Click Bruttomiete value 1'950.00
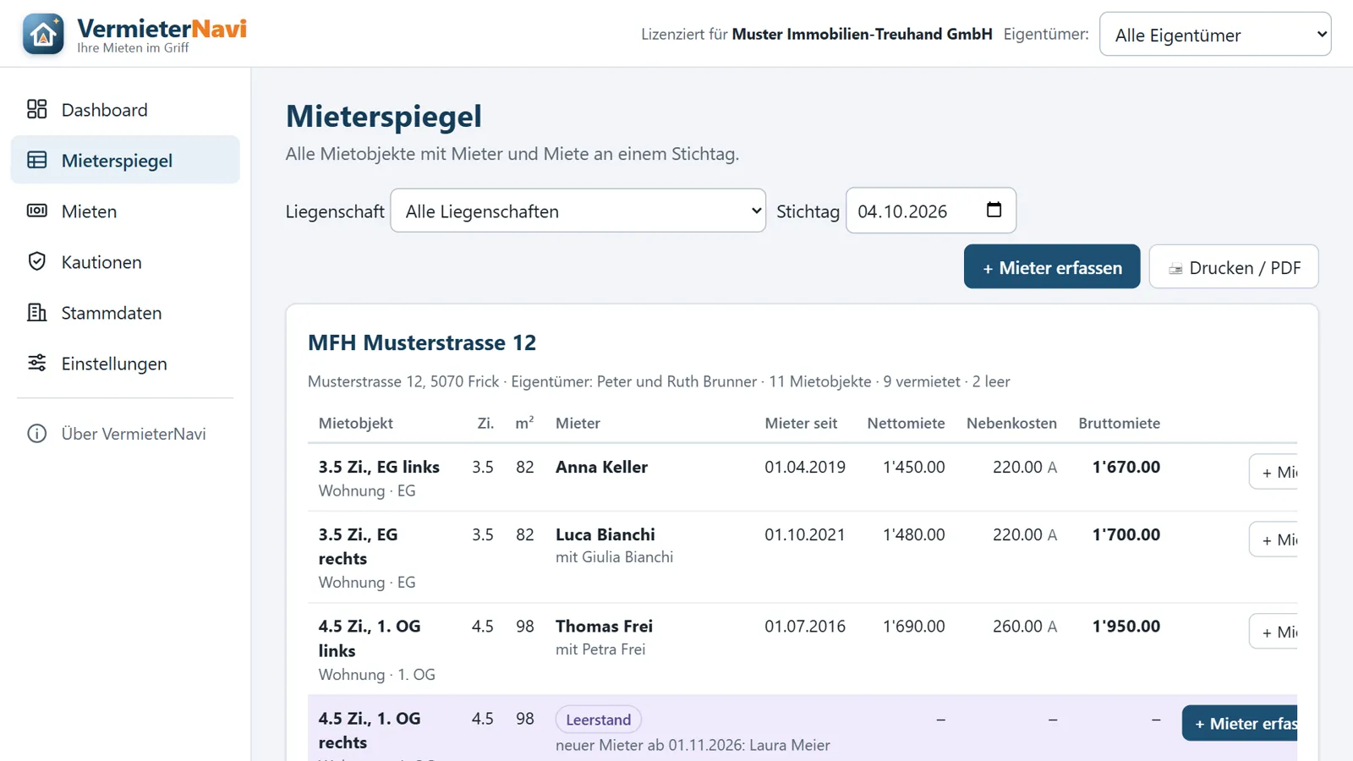This screenshot has height=761, width=1353. [x=1126, y=627]
